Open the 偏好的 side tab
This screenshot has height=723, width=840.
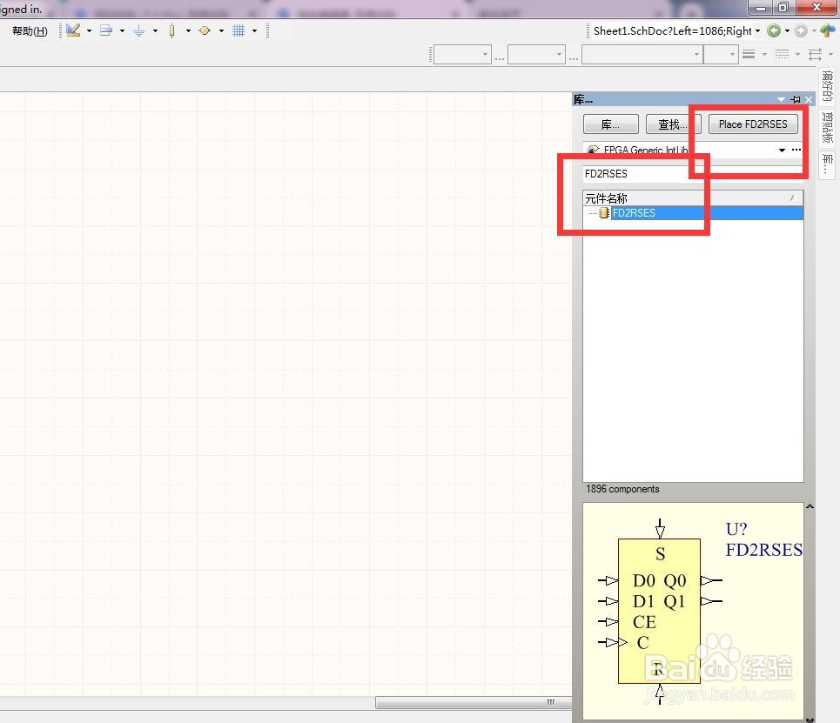coord(827,85)
